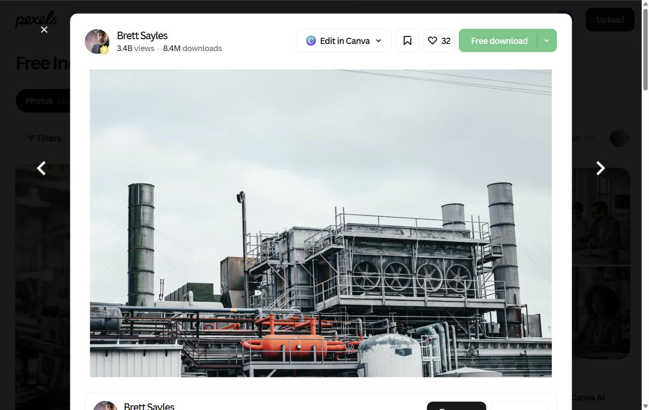Open the download size options arrow
This screenshot has height=410, width=649.
click(x=547, y=41)
